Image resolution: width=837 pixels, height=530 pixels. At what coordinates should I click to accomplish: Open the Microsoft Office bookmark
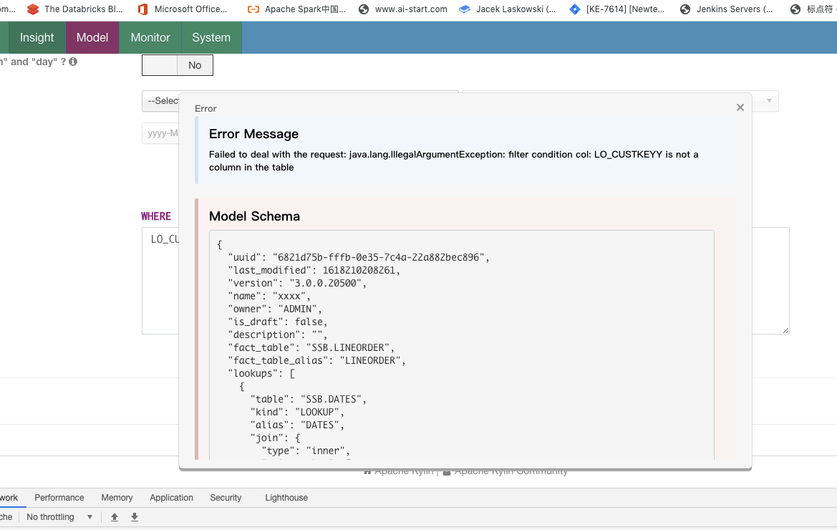(x=182, y=9)
